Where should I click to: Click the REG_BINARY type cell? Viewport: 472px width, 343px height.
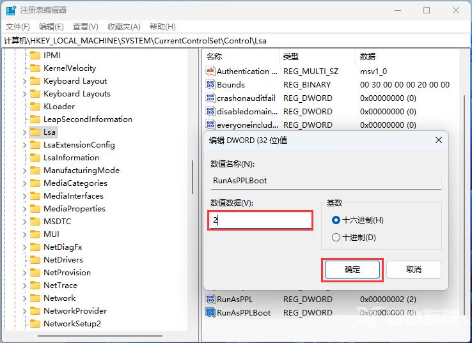pos(307,85)
